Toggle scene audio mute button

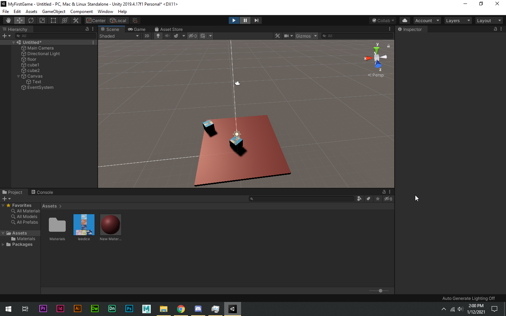pyautogui.click(x=167, y=36)
